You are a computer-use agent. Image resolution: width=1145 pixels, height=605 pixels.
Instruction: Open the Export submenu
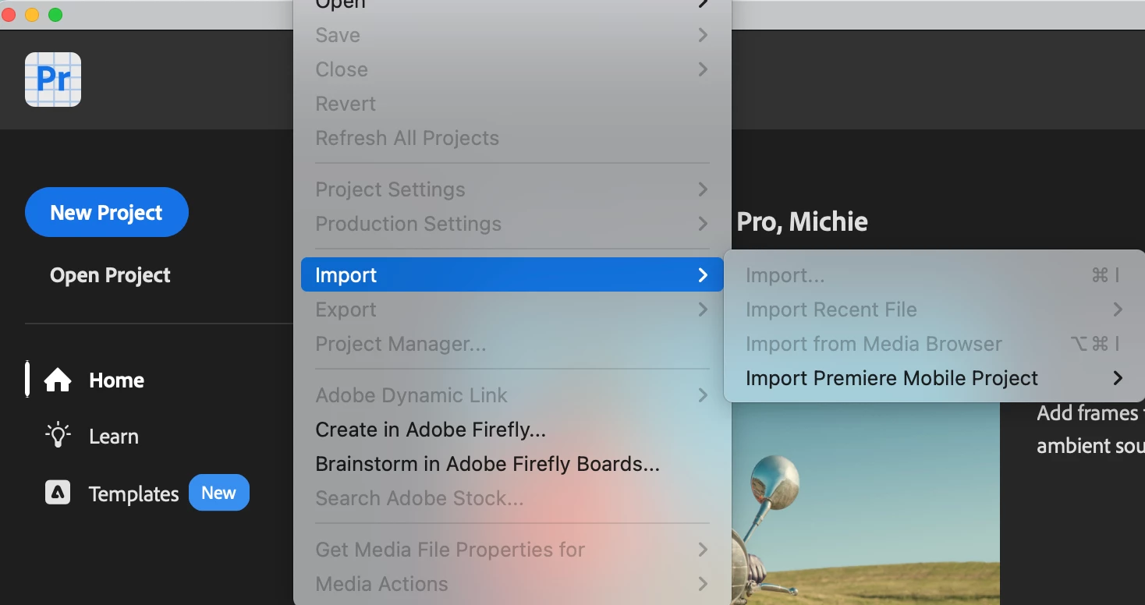pyautogui.click(x=512, y=310)
